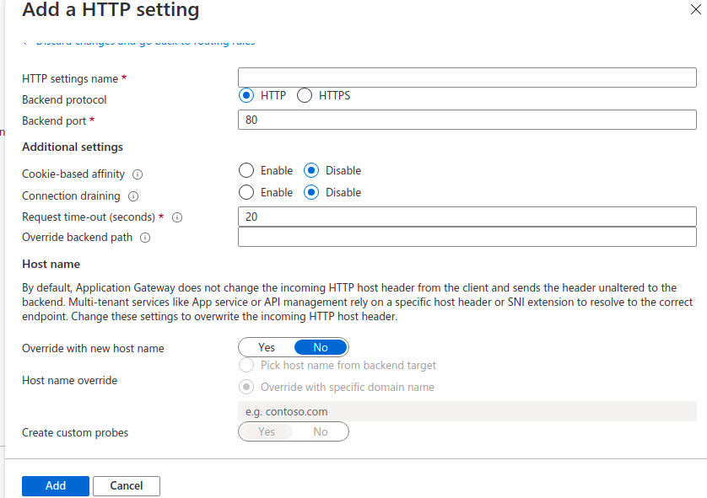The width and height of the screenshot is (707, 498).
Task: Select Disable for Connection draining
Action: coord(311,192)
